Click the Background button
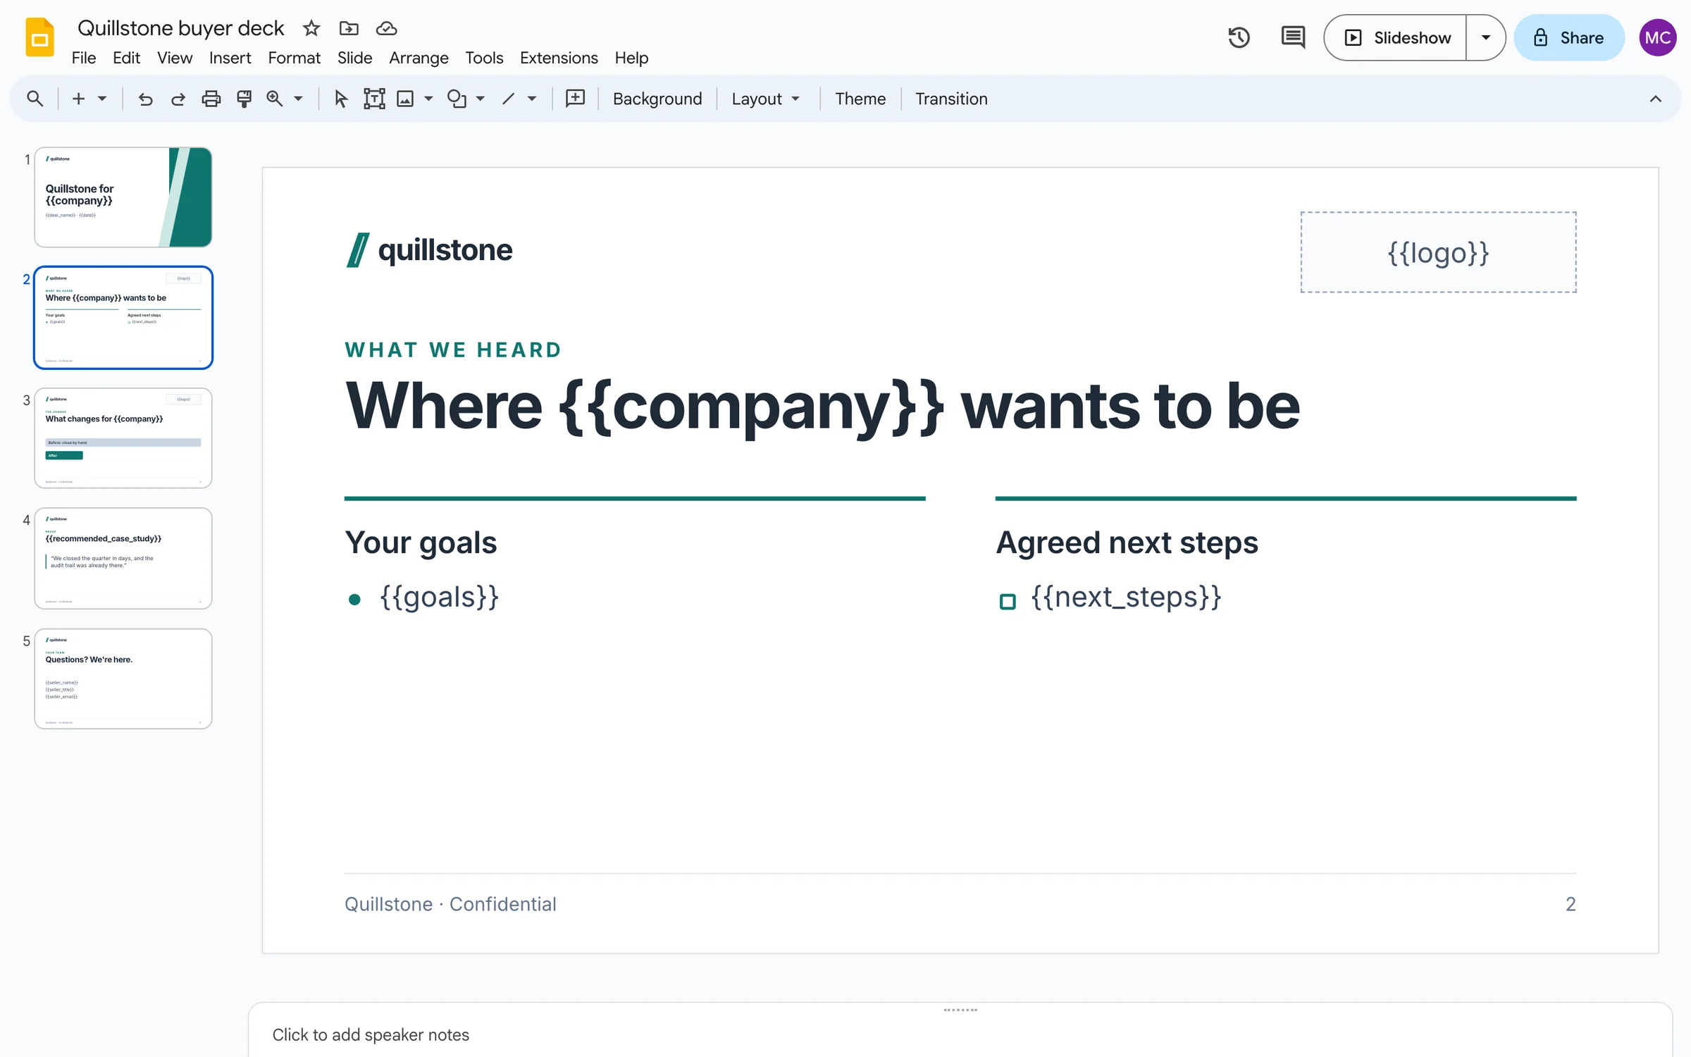Viewport: 1691px width, 1057px height. 657,99
